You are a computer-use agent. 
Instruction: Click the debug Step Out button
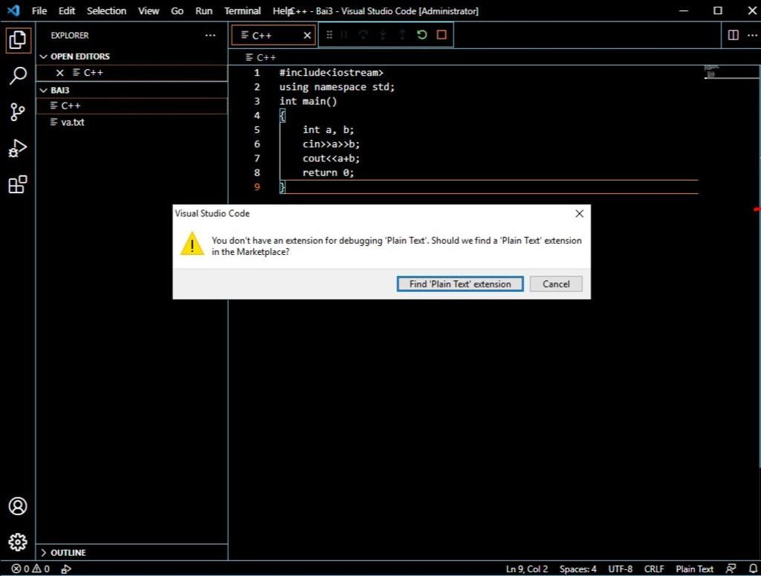pyautogui.click(x=402, y=34)
